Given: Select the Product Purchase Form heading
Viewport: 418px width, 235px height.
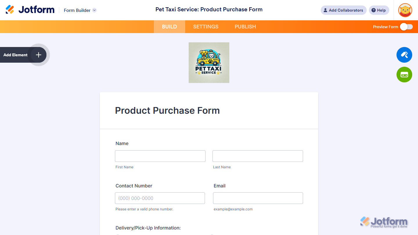Looking at the screenshot, I should point(167,111).
